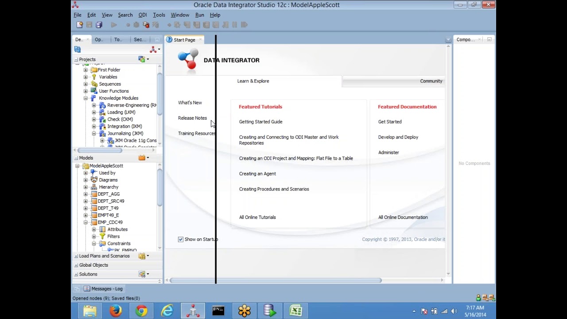This screenshot has width=567, height=319.
Task: Switch to the Start Page tab
Action: (184, 40)
